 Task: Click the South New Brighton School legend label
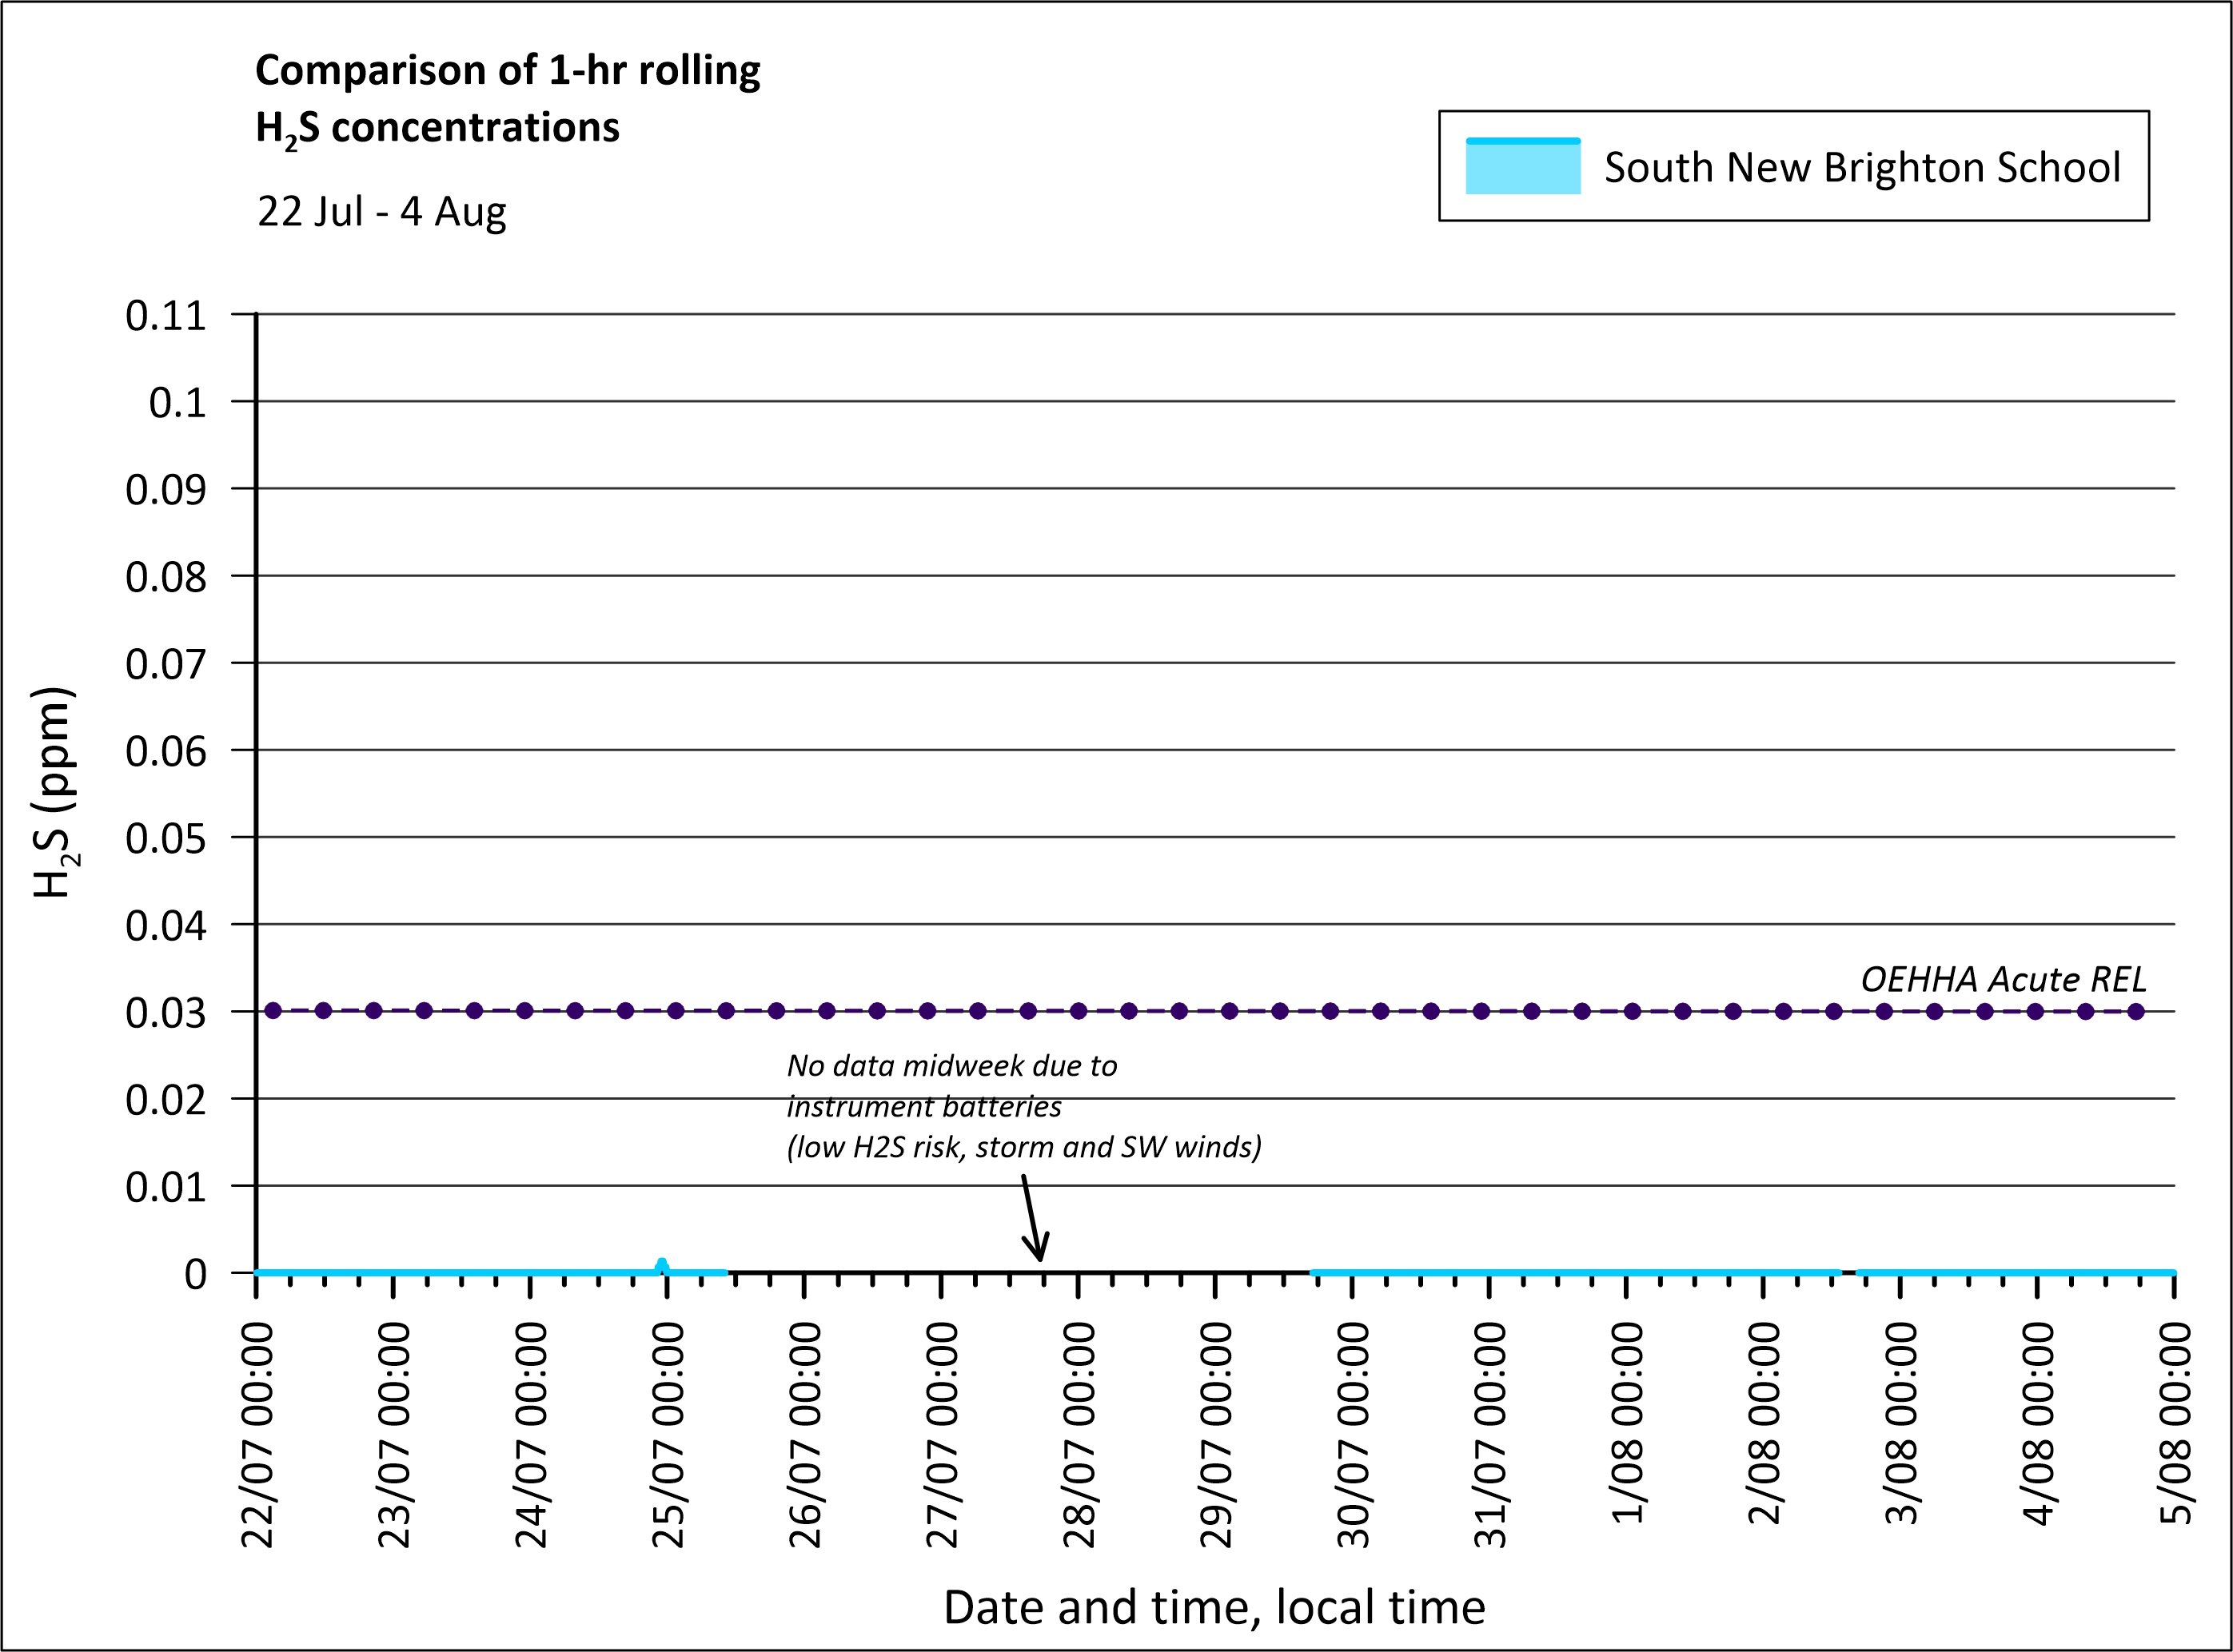click(1862, 167)
